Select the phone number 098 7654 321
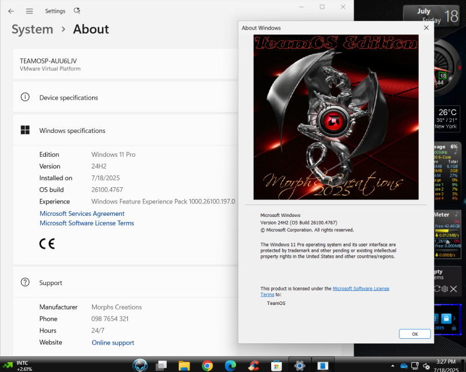 tap(110, 319)
